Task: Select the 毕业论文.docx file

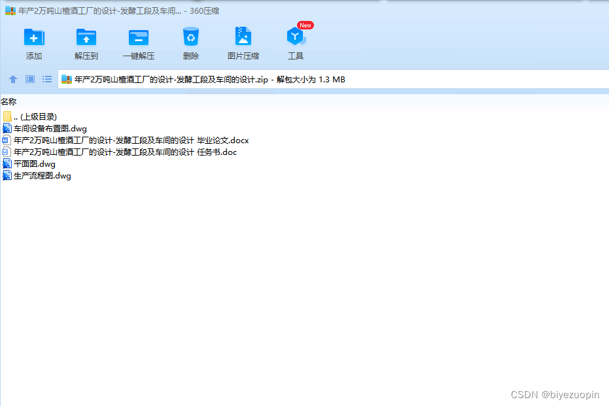Action: pyautogui.click(x=126, y=140)
